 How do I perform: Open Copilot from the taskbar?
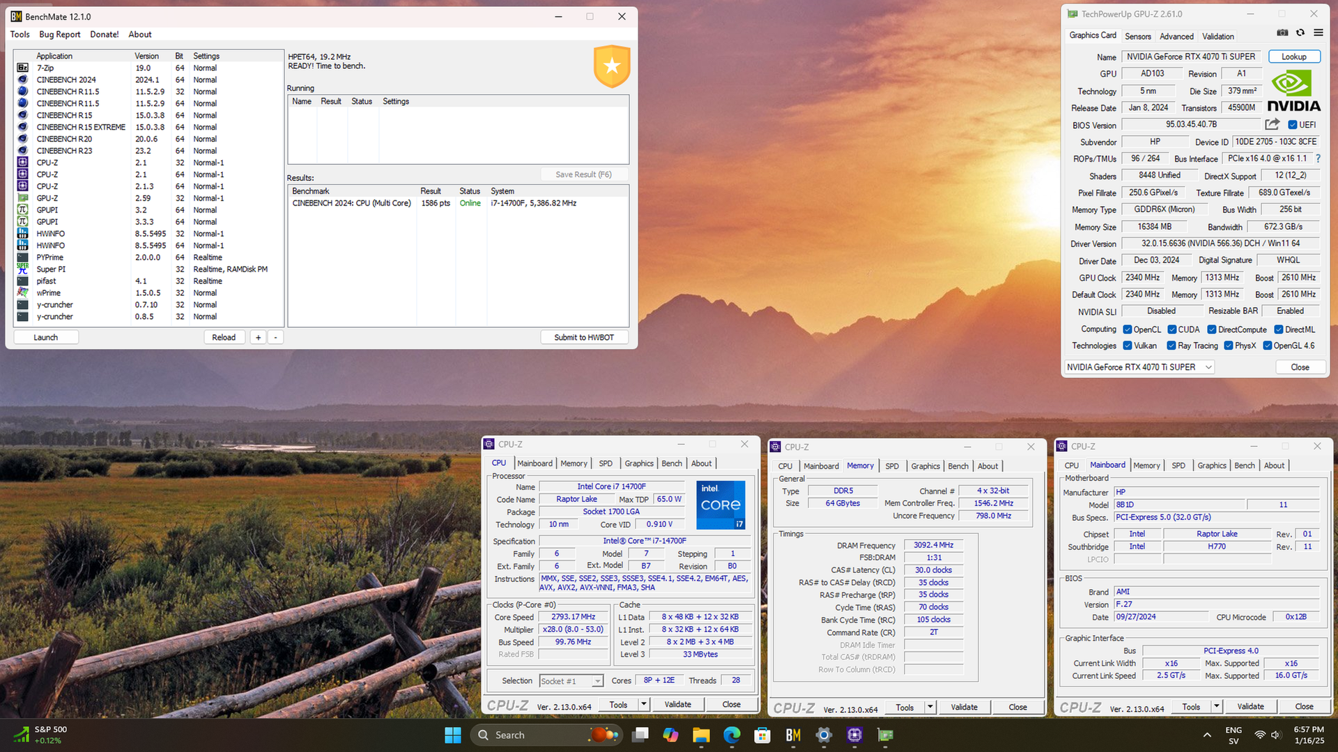click(x=670, y=735)
